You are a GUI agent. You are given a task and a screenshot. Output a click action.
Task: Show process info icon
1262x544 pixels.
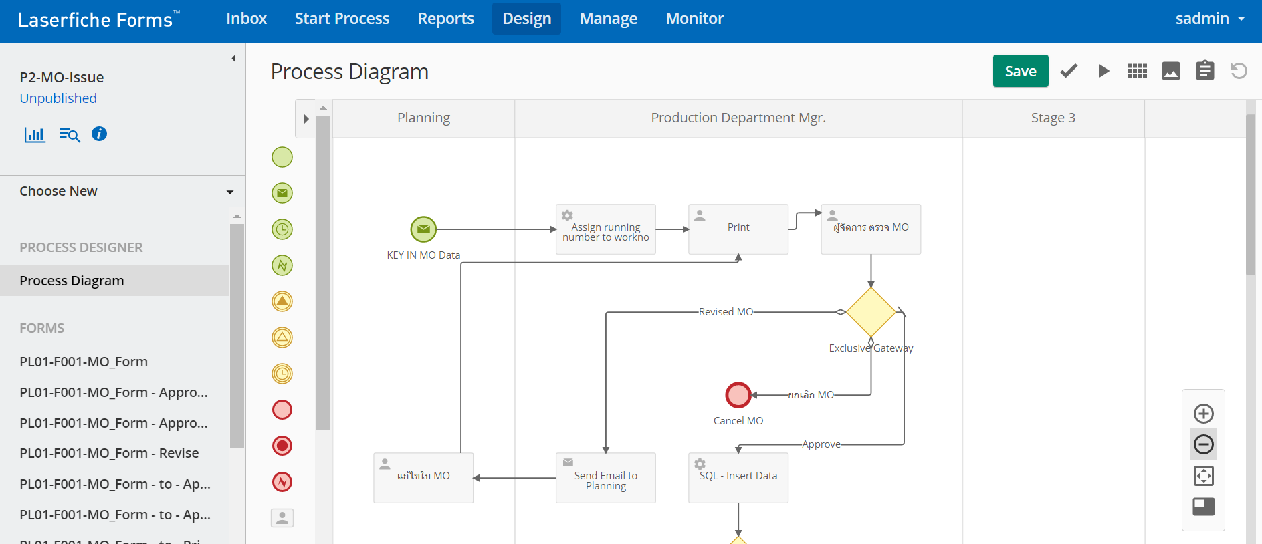click(x=99, y=134)
